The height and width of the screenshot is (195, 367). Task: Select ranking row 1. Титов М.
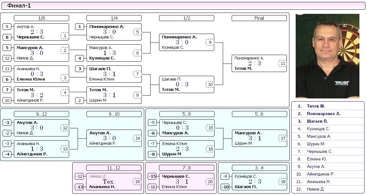328,106
